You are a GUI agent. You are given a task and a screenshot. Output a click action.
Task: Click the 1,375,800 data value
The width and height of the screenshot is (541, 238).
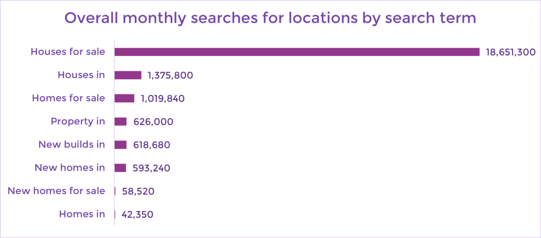point(170,75)
